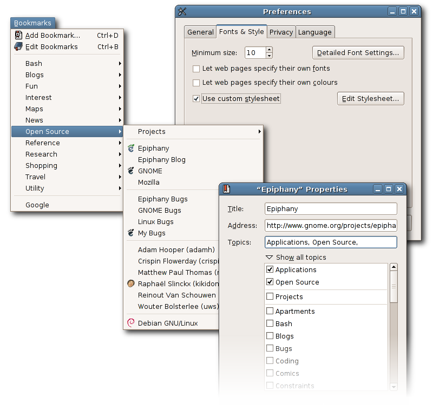Uncheck the Applications topic
This screenshot has height=405, width=433.
click(x=270, y=269)
